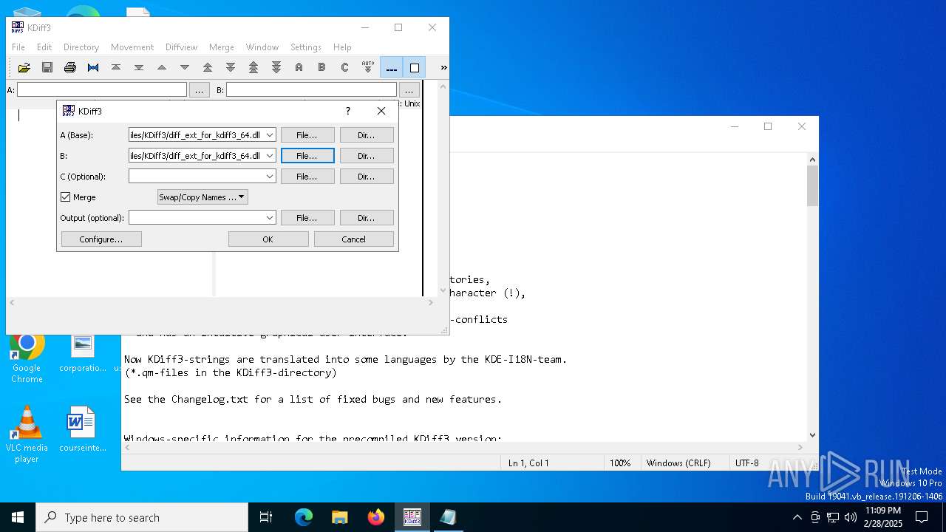Click the blue Go to Current Delta icon
Screen dimensions: 946x532
tap(92, 67)
